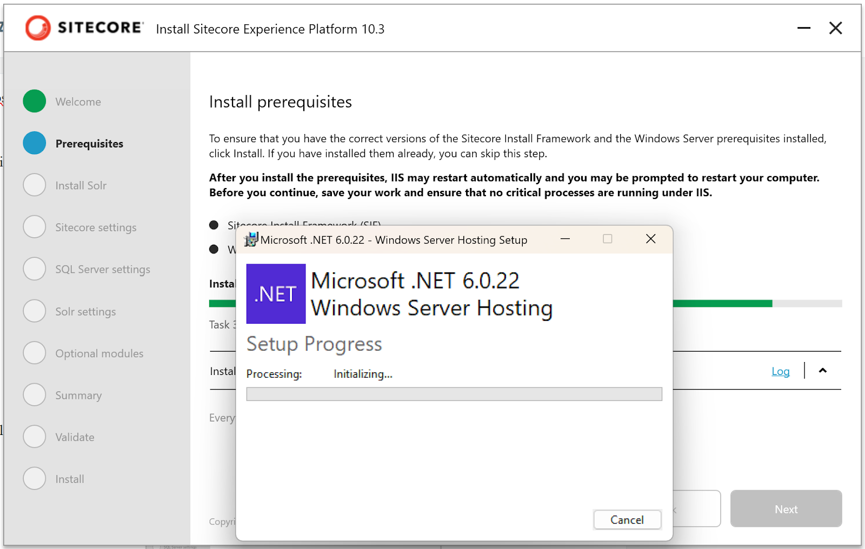This screenshot has width=865, height=549.
Task: Open the installation Log link
Action: point(780,371)
